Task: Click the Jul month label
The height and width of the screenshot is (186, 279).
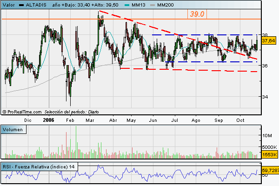Action: point(175,120)
